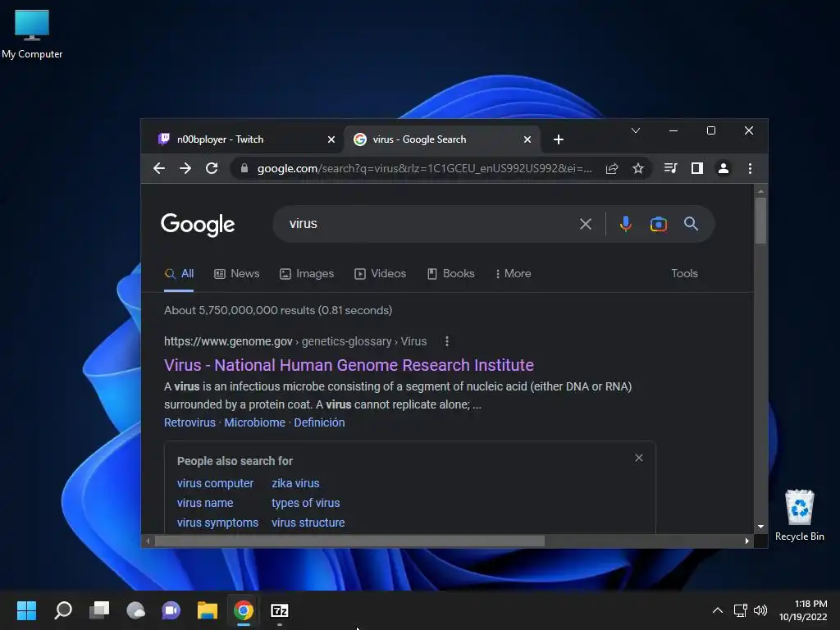The height and width of the screenshot is (630, 840).
Task: Select the All results tab
Action: (x=179, y=273)
